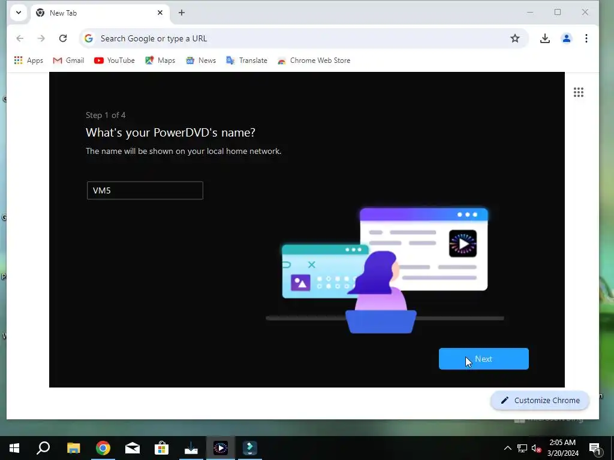The height and width of the screenshot is (460, 614).
Task: Click the PowerDVD name input field
Action: coord(145,190)
